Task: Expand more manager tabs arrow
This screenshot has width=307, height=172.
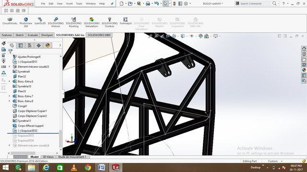Action: 60,45
